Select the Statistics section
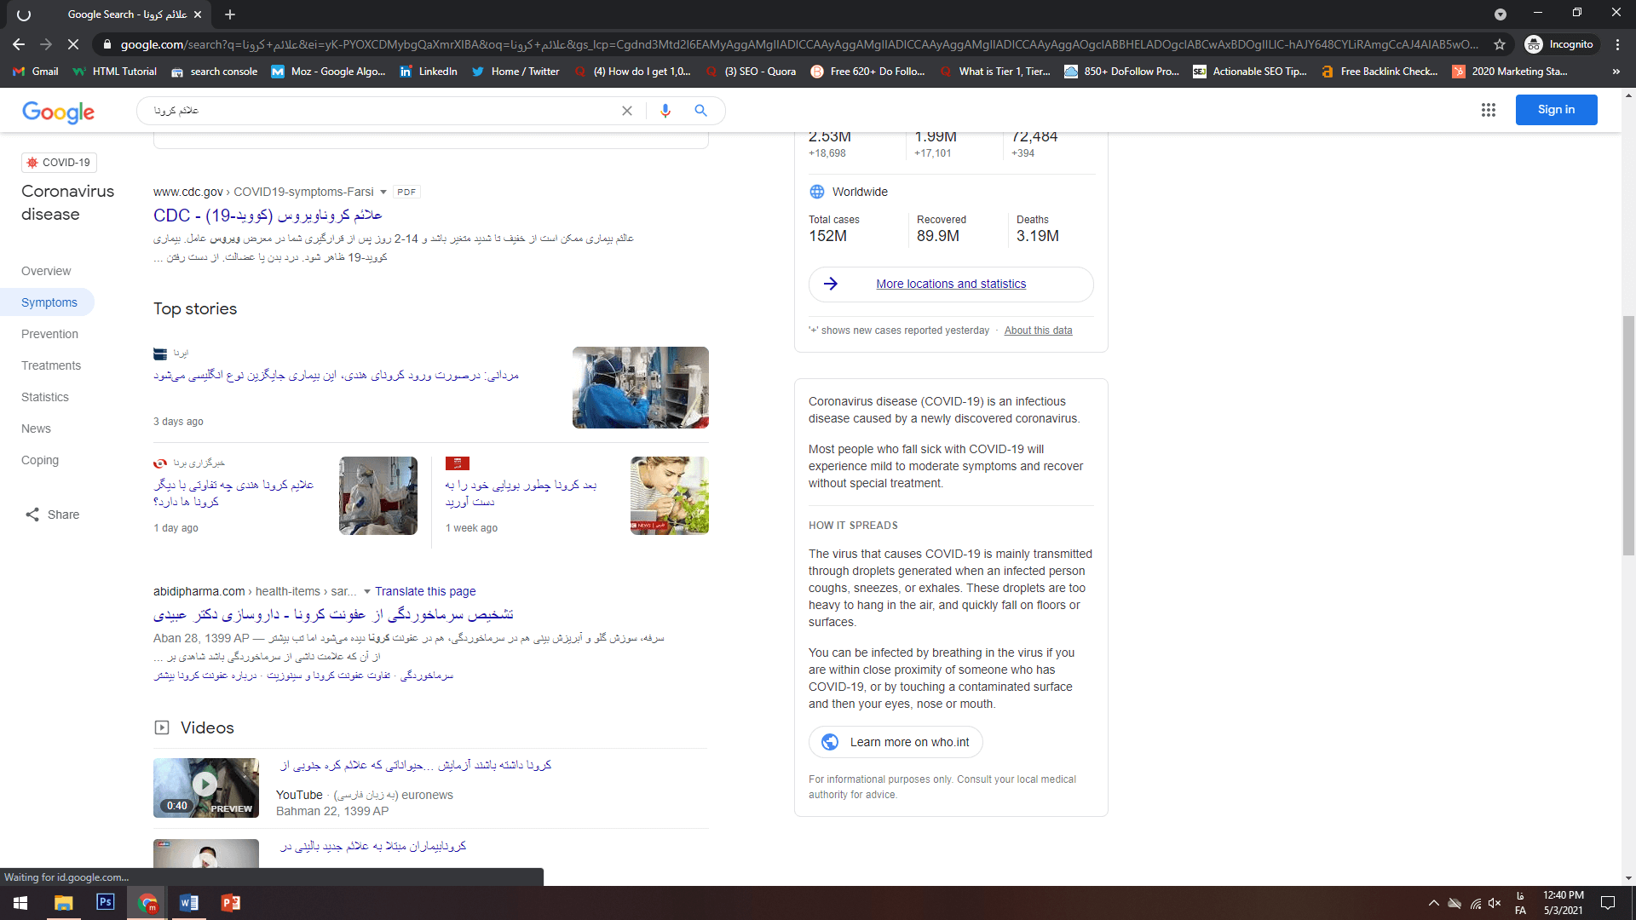This screenshot has width=1636, height=920. point(45,397)
